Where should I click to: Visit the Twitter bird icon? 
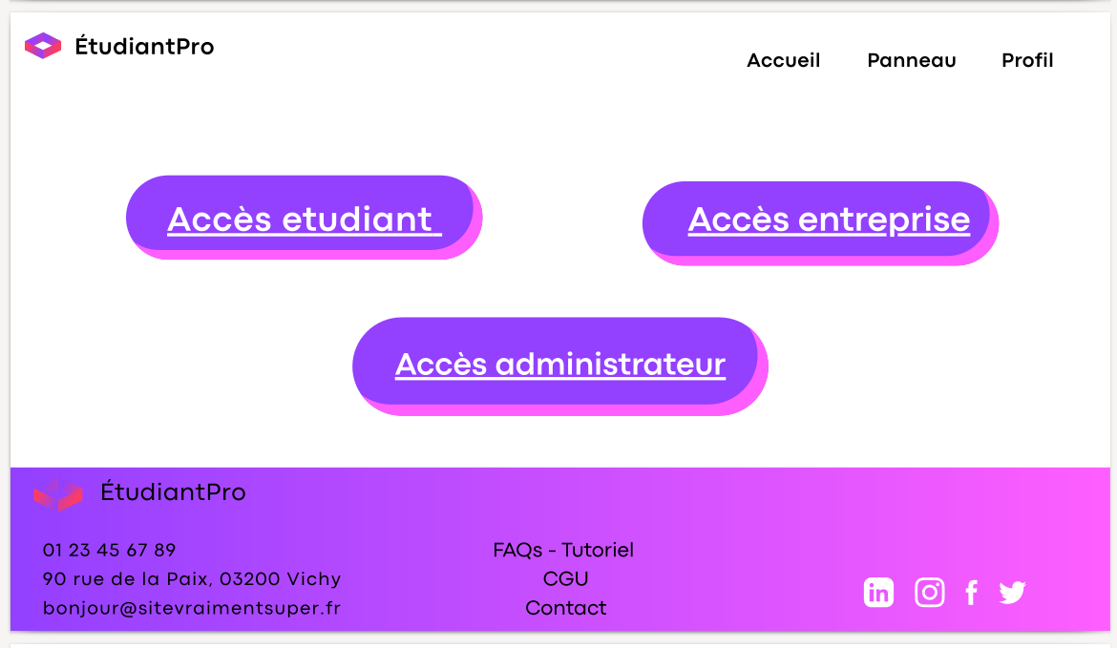point(1012,593)
